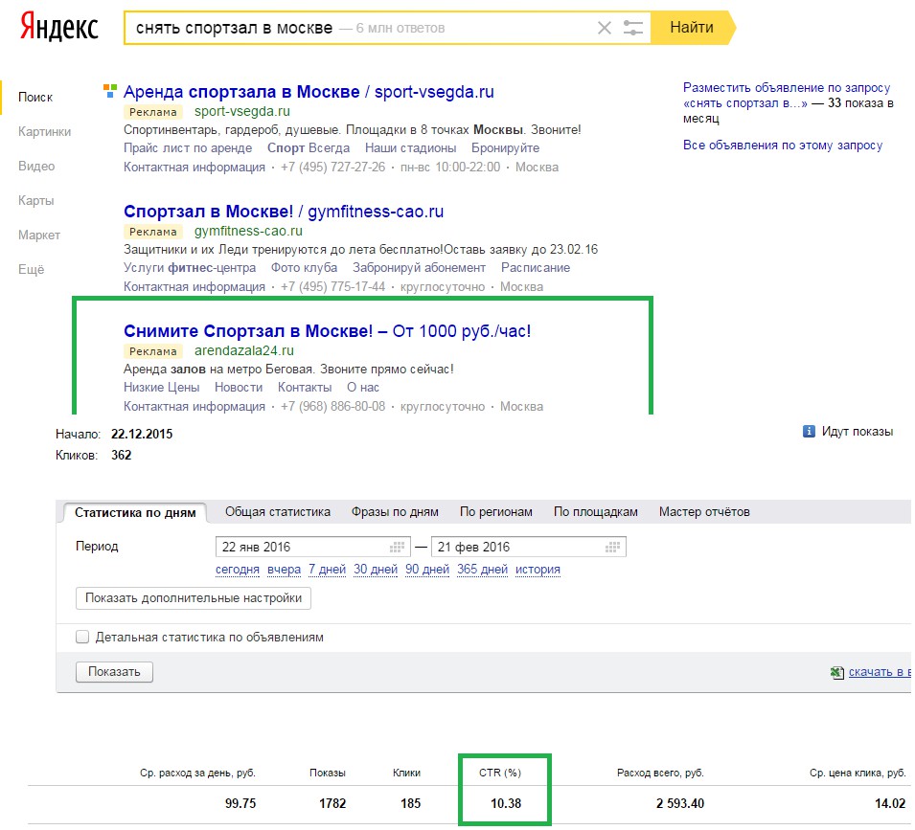Switch to the Общая статистика tab

point(278,512)
